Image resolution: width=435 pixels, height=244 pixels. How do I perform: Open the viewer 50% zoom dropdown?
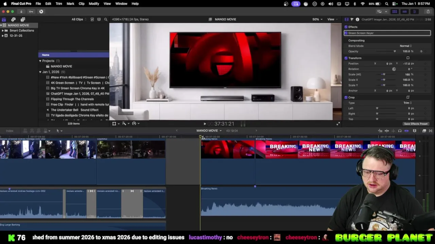pyautogui.click(x=317, y=19)
